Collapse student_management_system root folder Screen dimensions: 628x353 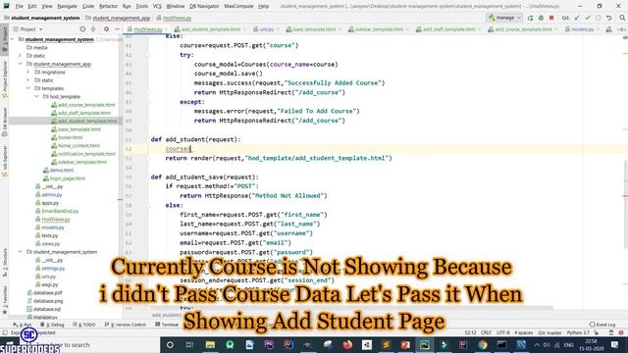(13, 39)
